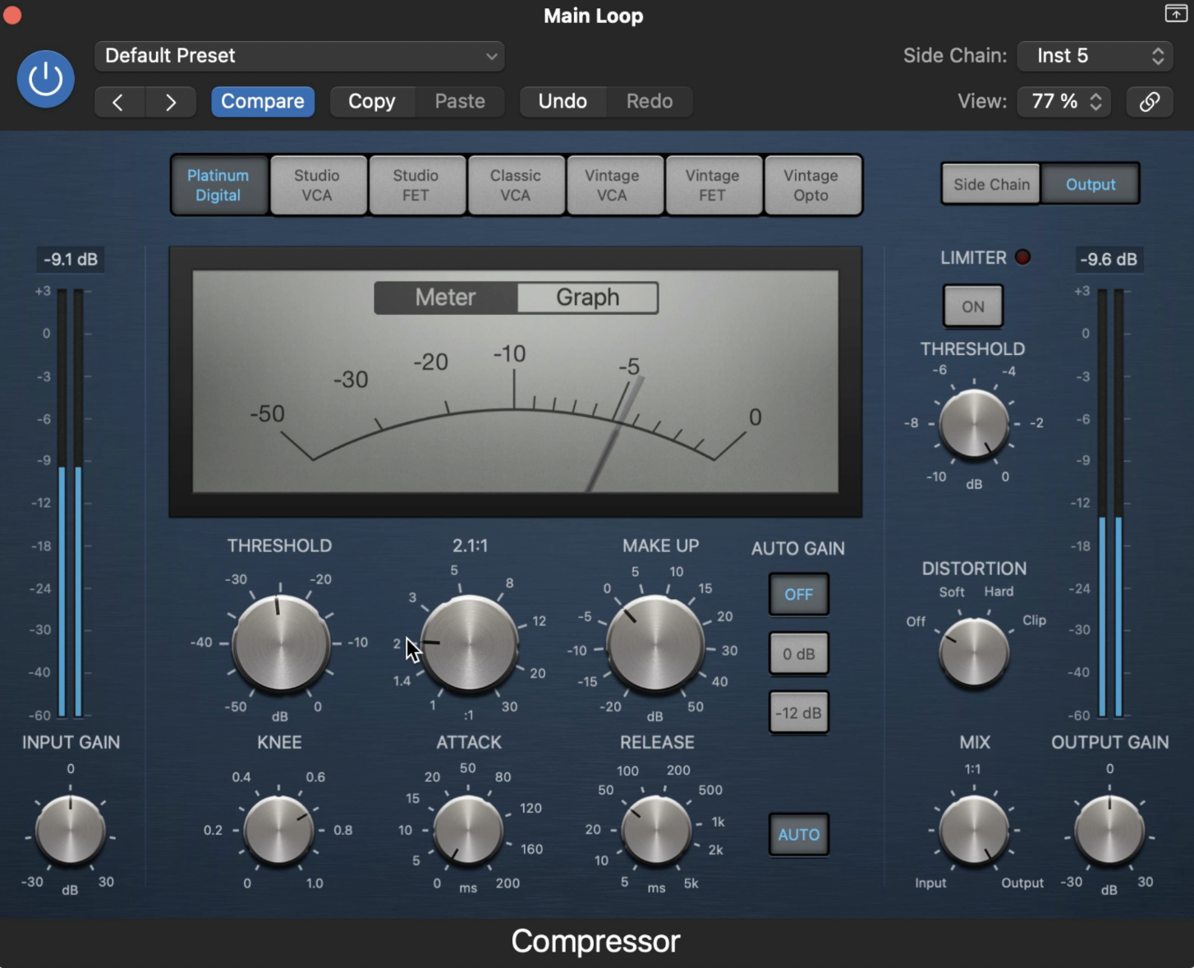
Task: Click the Undo button
Action: (563, 102)
